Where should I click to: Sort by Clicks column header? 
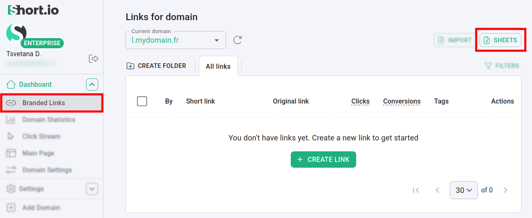360,101
